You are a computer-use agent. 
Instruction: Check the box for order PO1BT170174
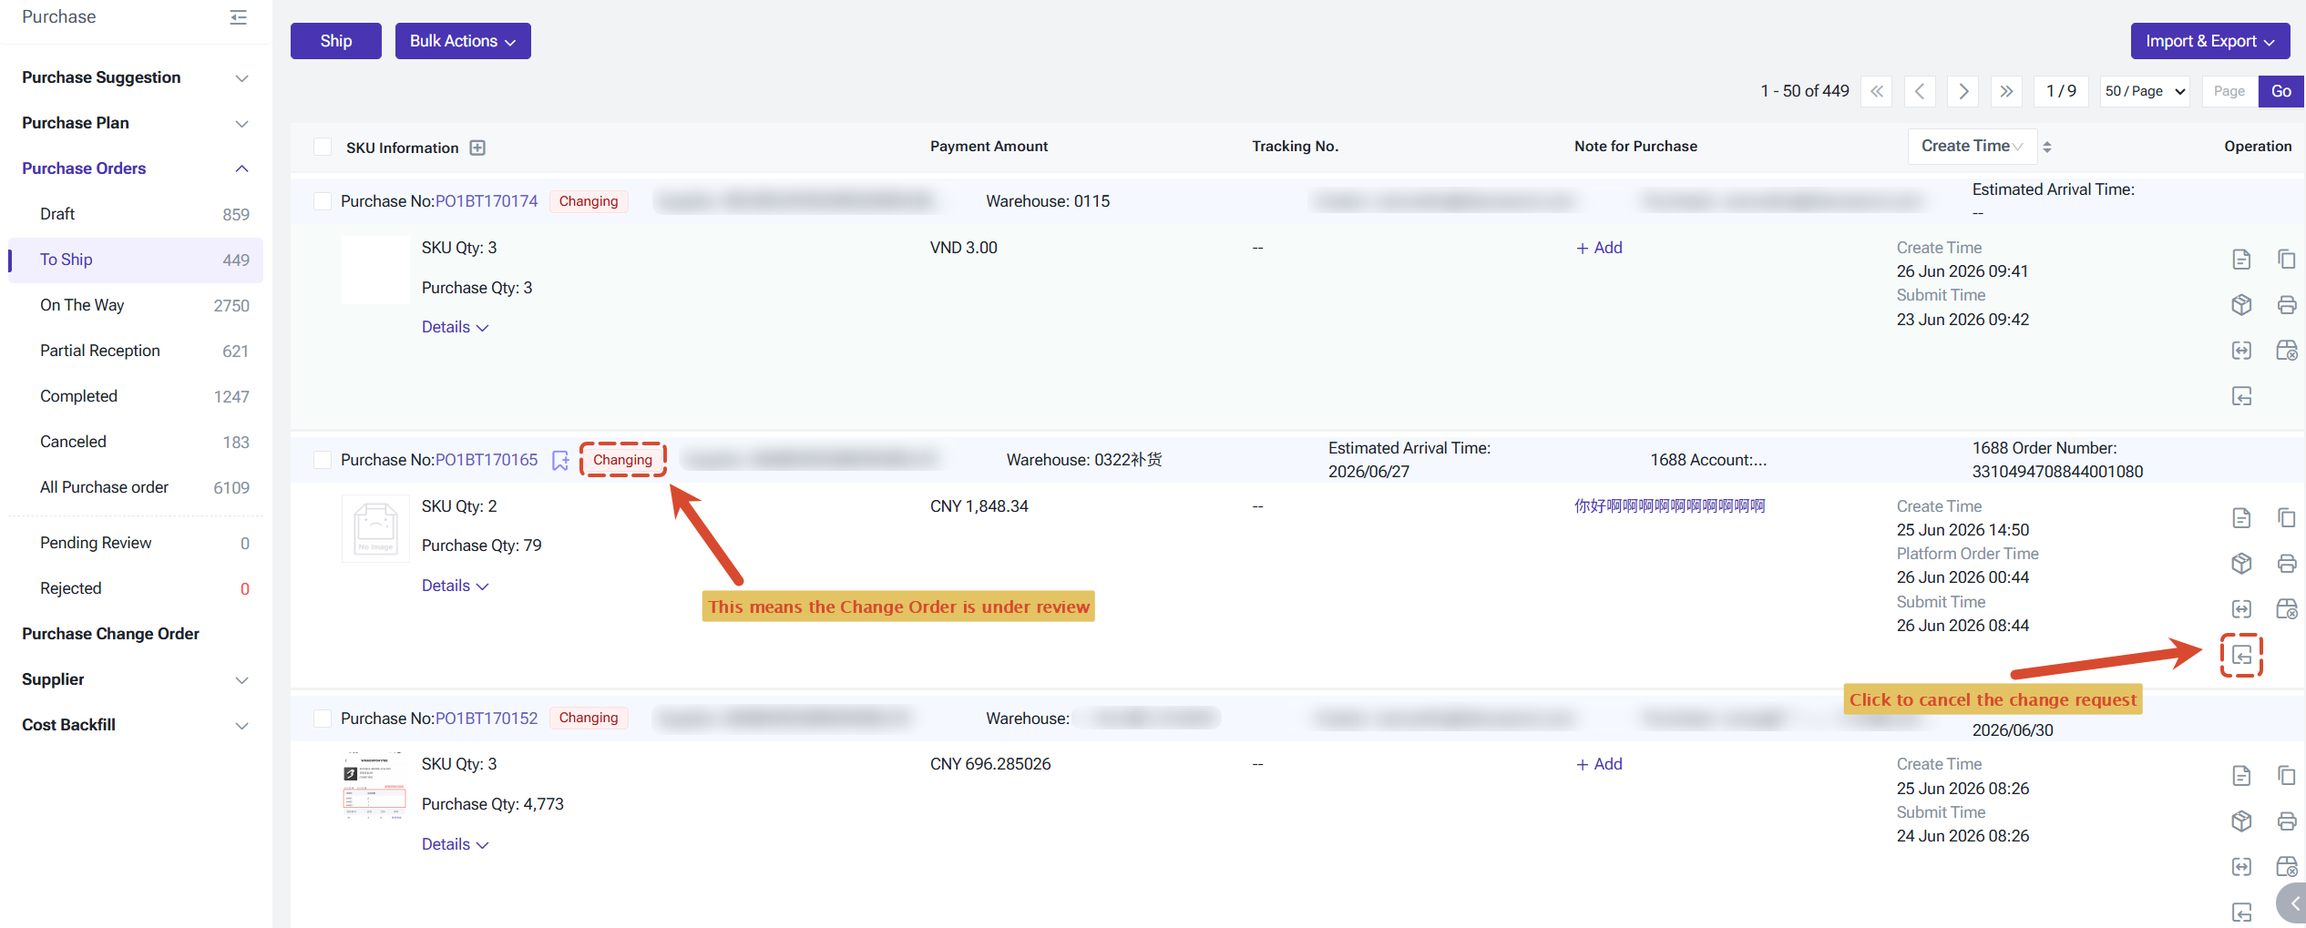coord(323,201)
